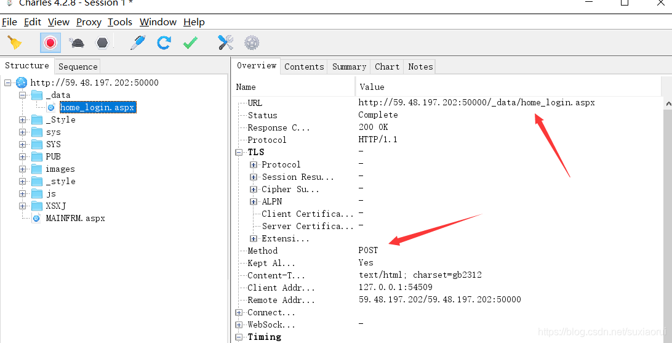This screenshot has height=343, width=672.
Task: Toggle the turtle throttling icon
Action: 76,43
